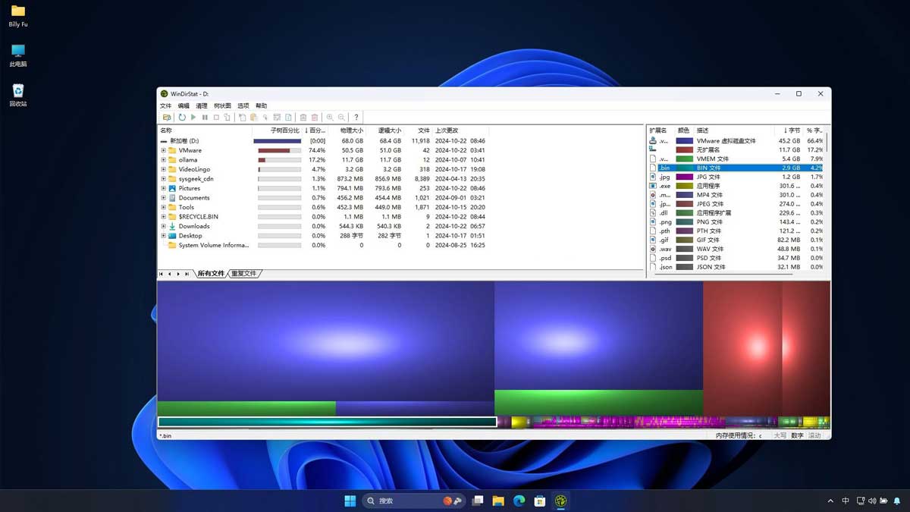Screen dimensions: 910x512
Task: Open the 选项 menu
Action: tap(243, 105)
